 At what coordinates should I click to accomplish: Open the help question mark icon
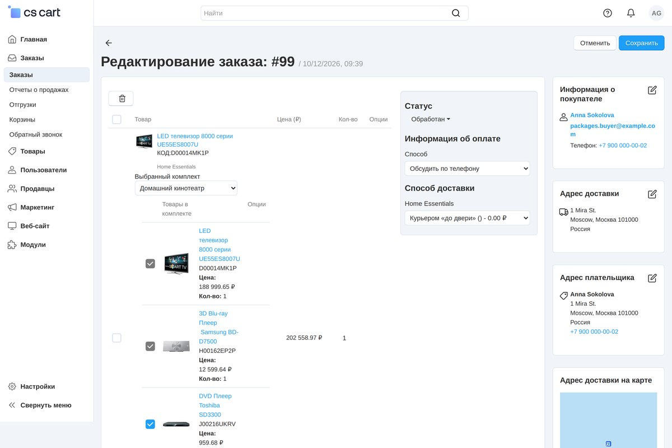coord(608,13)
